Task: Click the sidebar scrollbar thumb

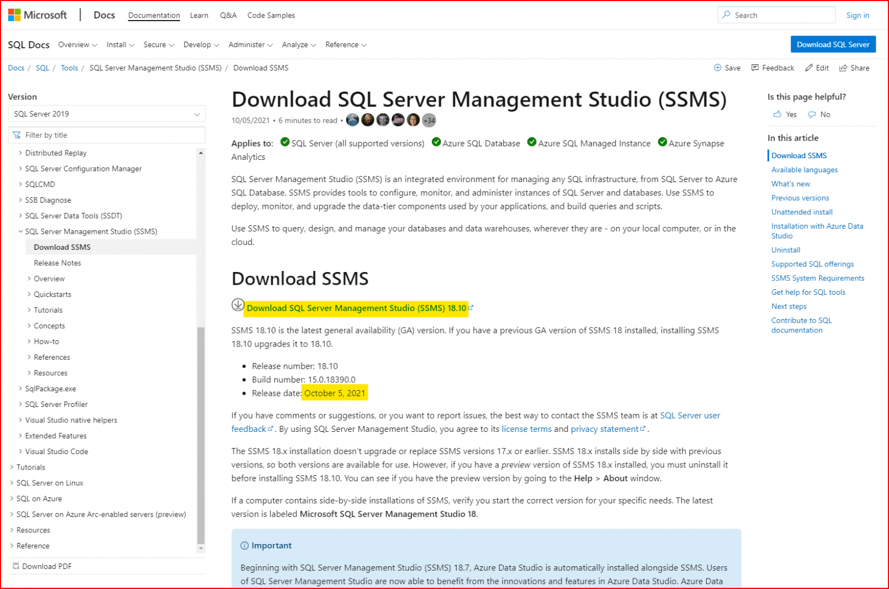Action: [201, 435]
